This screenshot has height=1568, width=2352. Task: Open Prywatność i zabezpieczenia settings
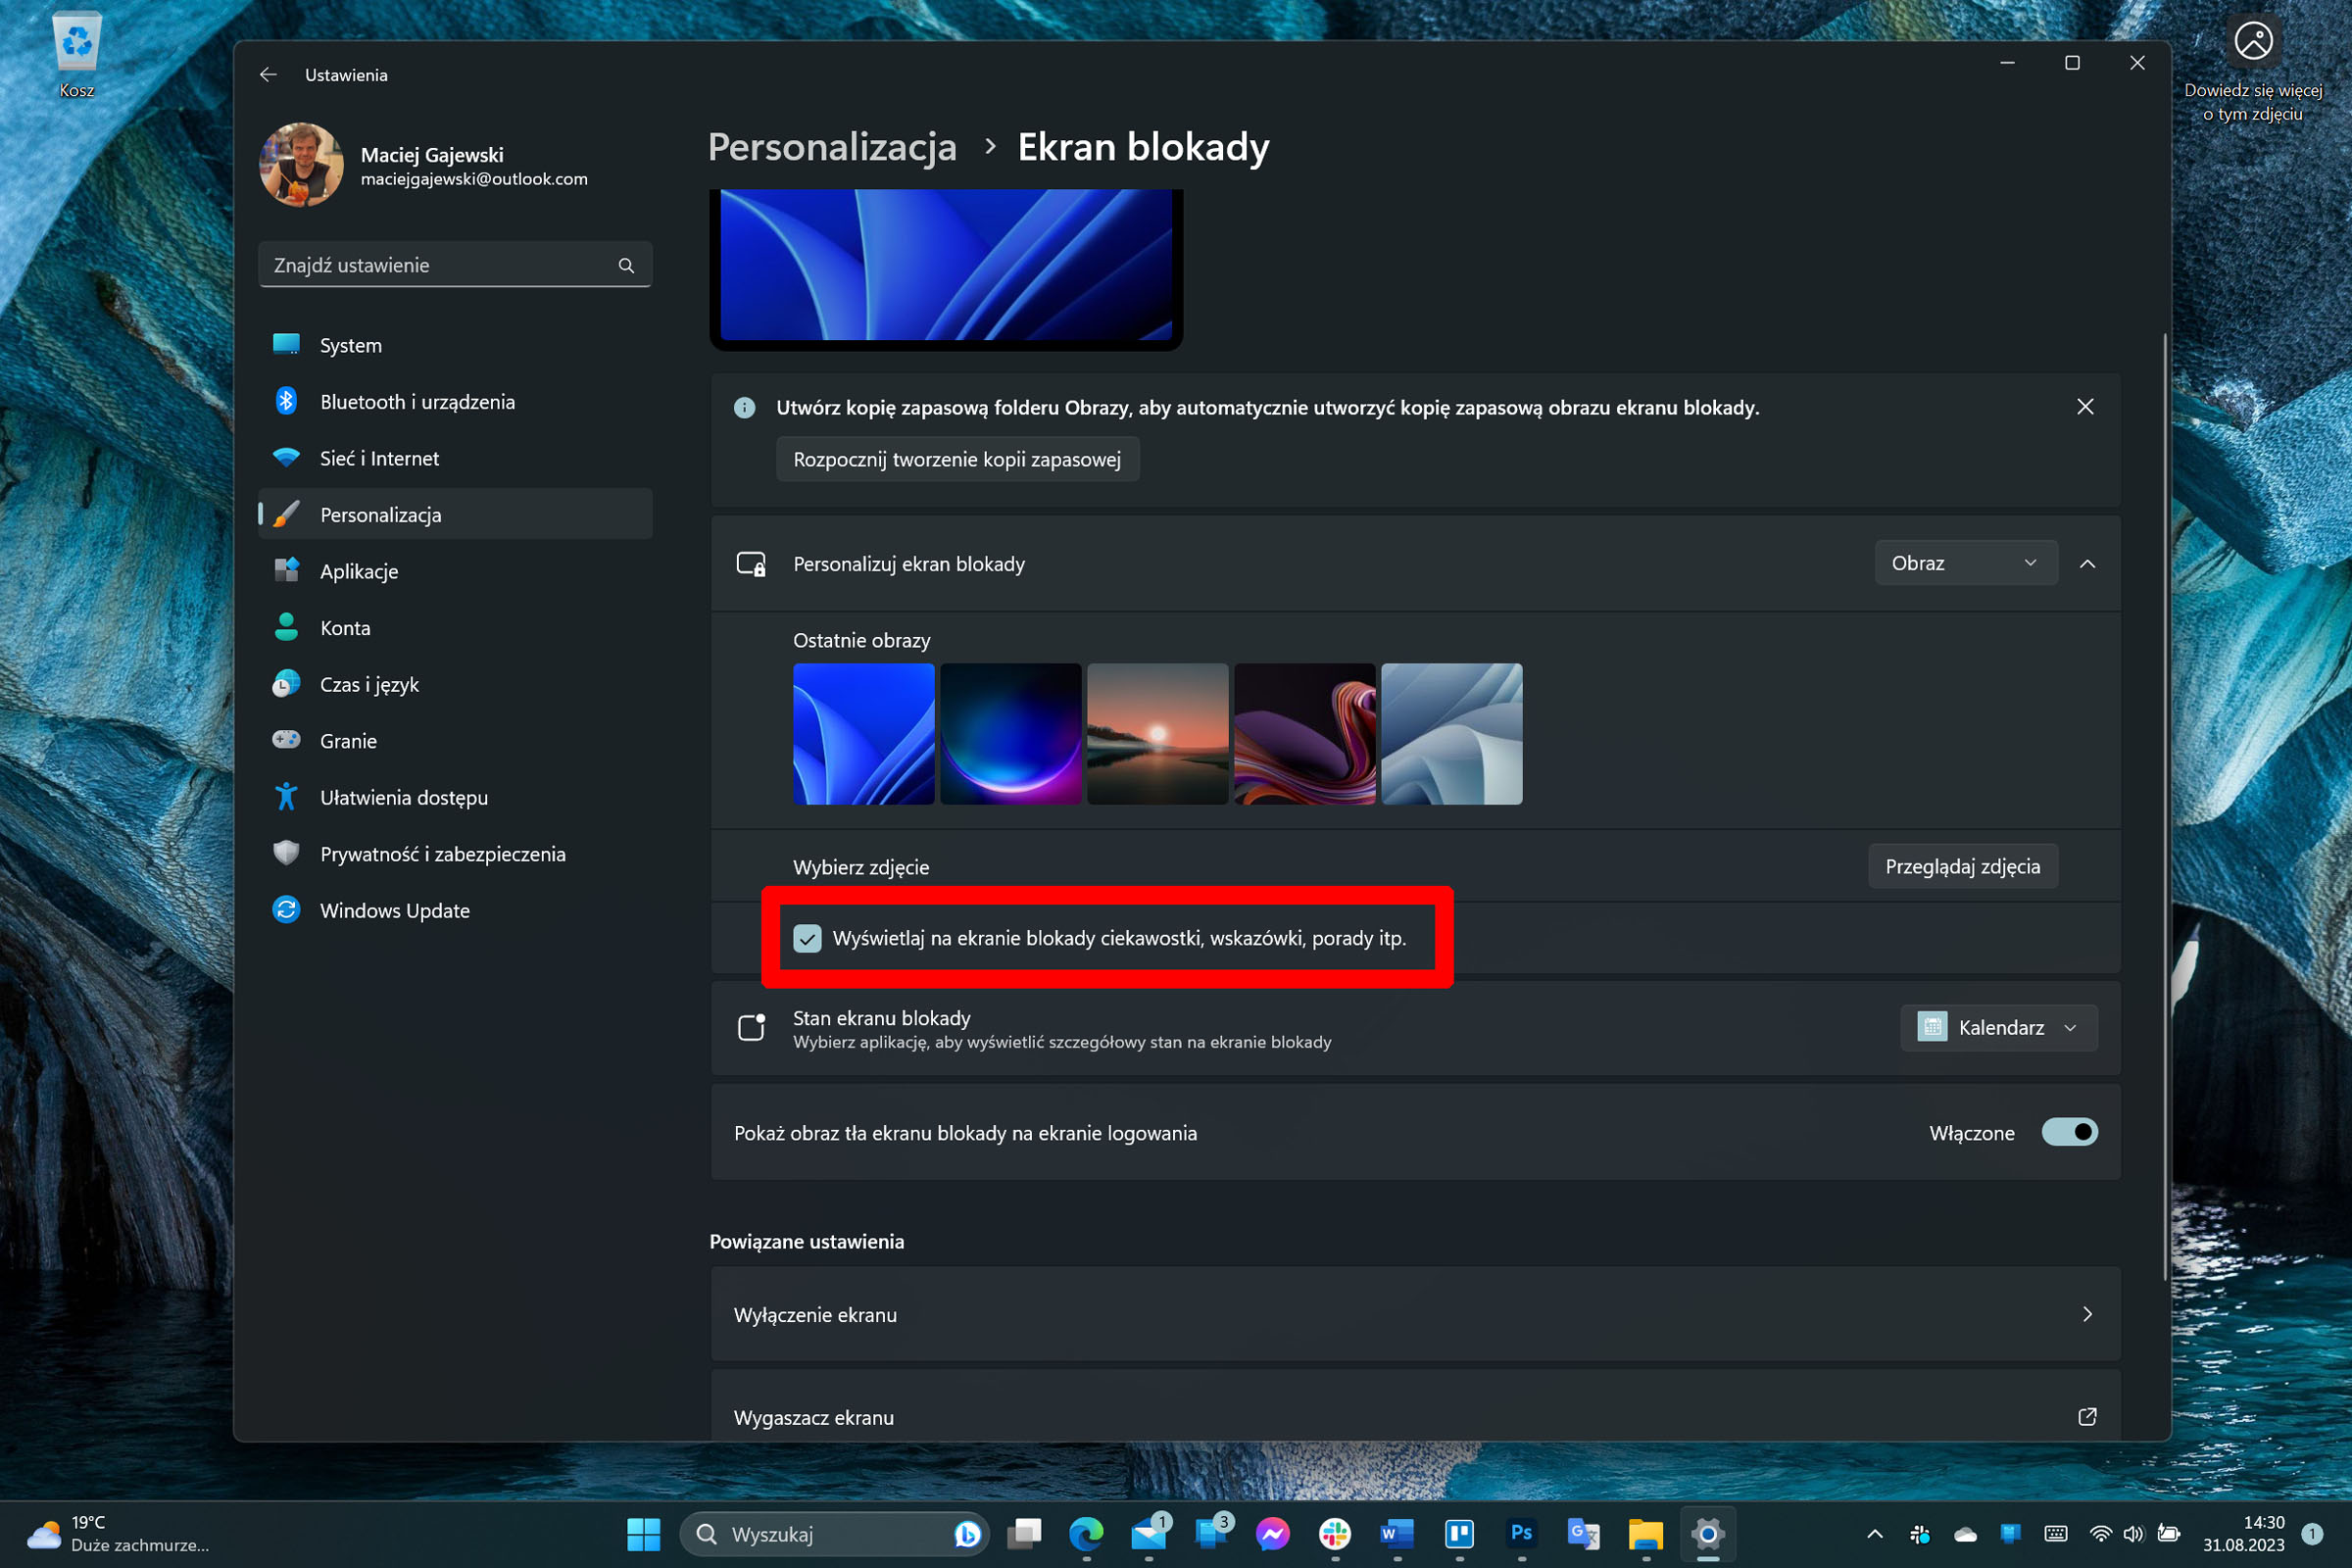pyautogui.click(x=455, y=853)
